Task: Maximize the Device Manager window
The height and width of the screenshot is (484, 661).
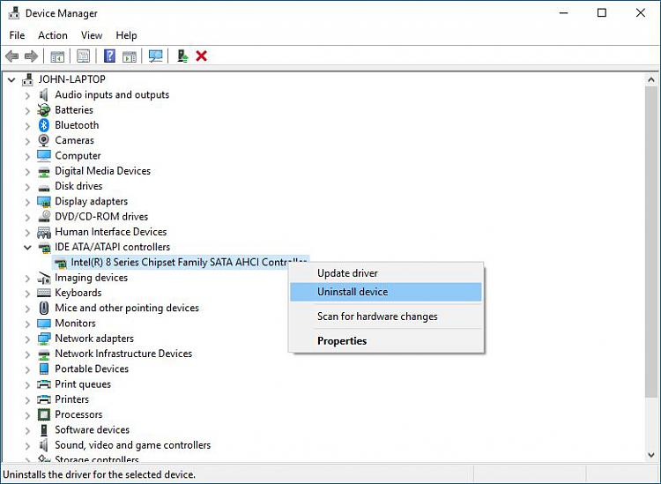Action: 602,13
